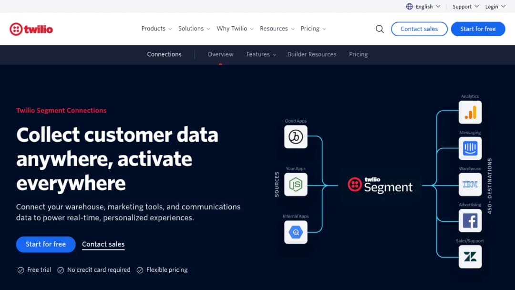Viewport: 515px width, 290px height.
Task: Select the Braze Cloud Apps icon
Action: tap(296, 136)
